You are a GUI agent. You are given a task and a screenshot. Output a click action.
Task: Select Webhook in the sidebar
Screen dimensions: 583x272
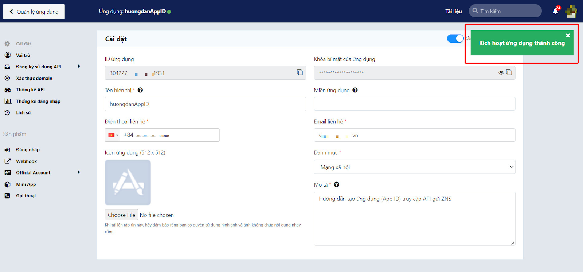point(27,161)
